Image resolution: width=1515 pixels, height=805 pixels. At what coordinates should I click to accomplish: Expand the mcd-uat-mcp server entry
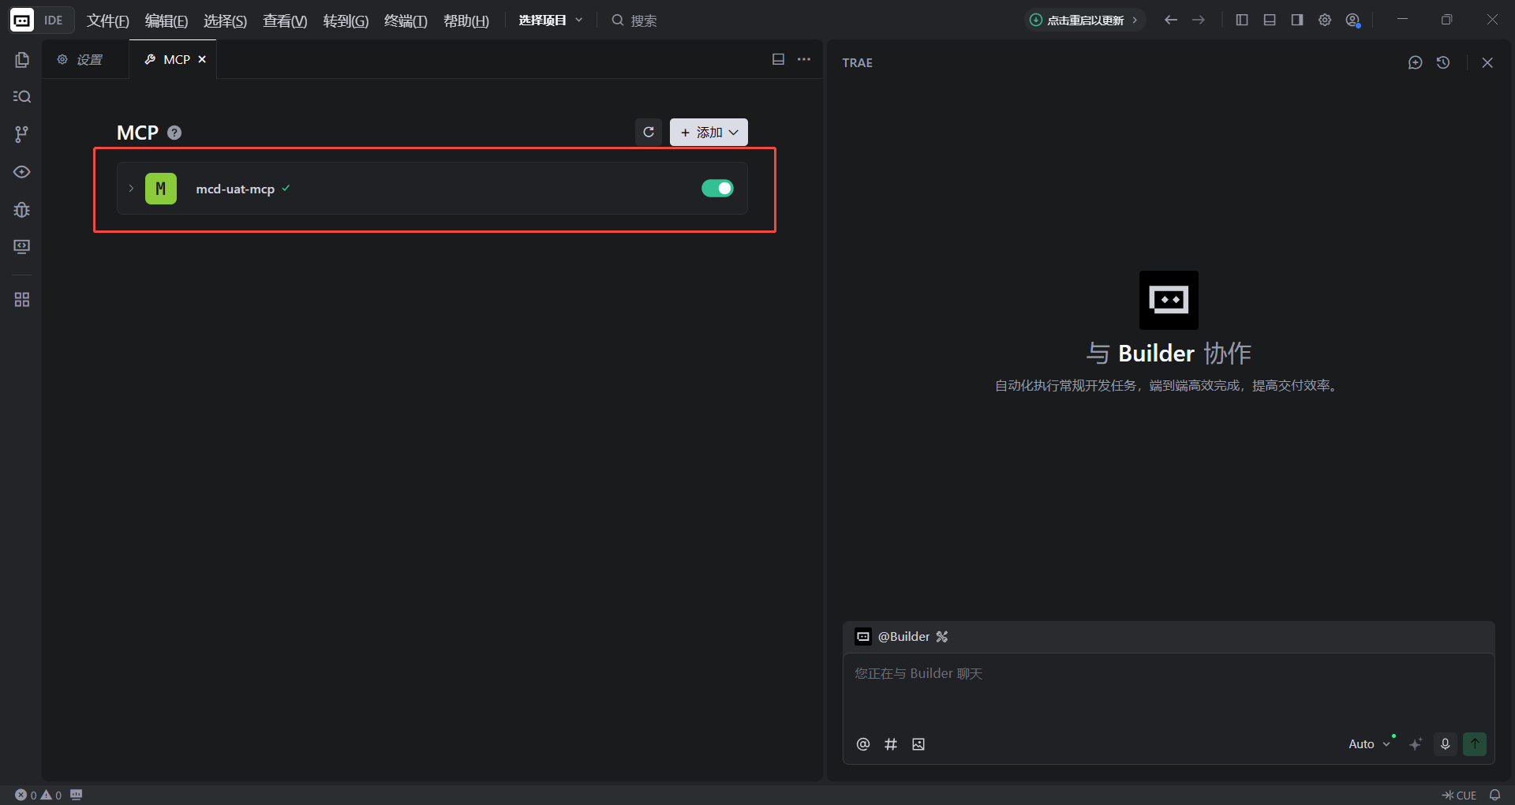[131, 189]
